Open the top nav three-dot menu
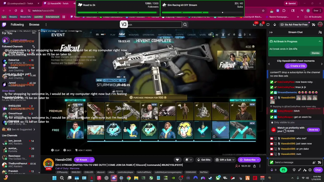The image size is (324, 182). tap(46, 25)
